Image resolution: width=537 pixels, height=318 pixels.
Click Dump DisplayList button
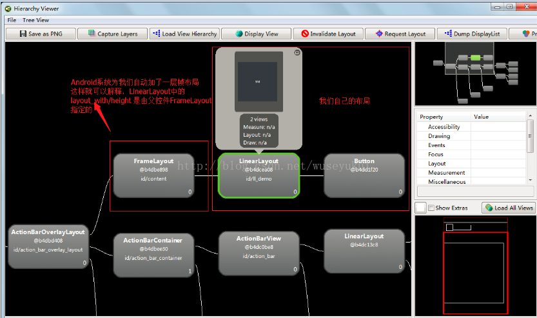[x=472, y=34]
